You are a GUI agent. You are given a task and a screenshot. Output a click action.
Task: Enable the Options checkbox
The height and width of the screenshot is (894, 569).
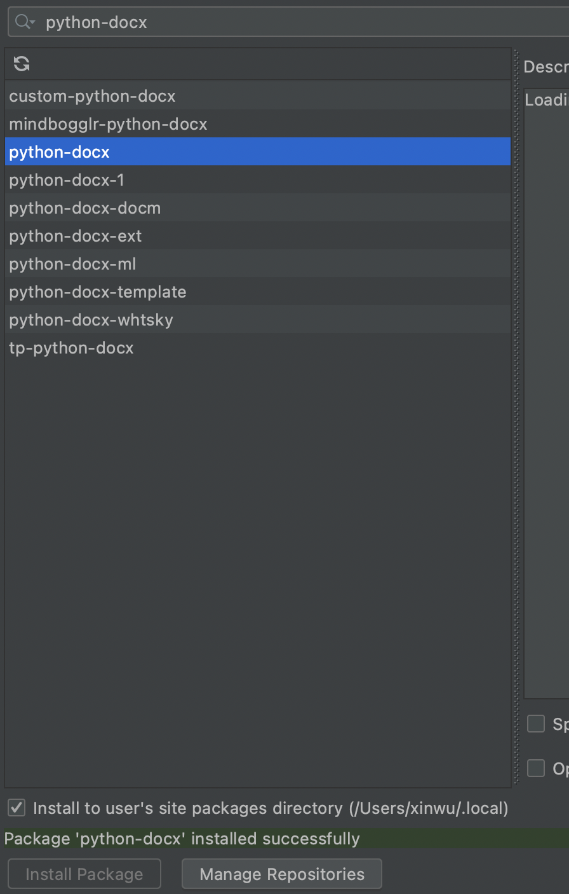point(536,768)
